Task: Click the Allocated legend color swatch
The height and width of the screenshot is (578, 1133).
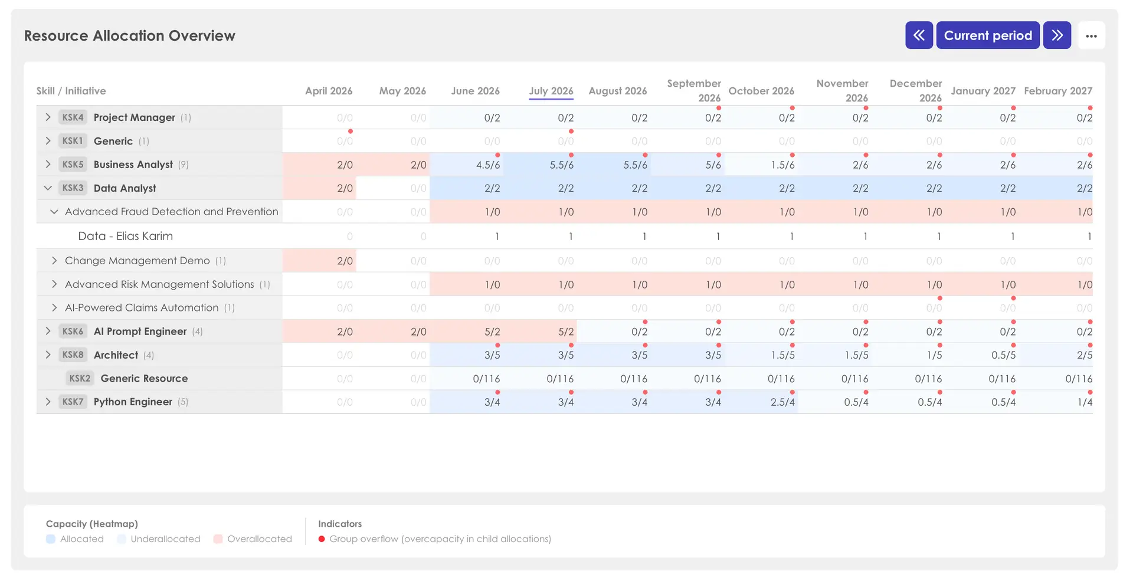Action: pos(51,539)
